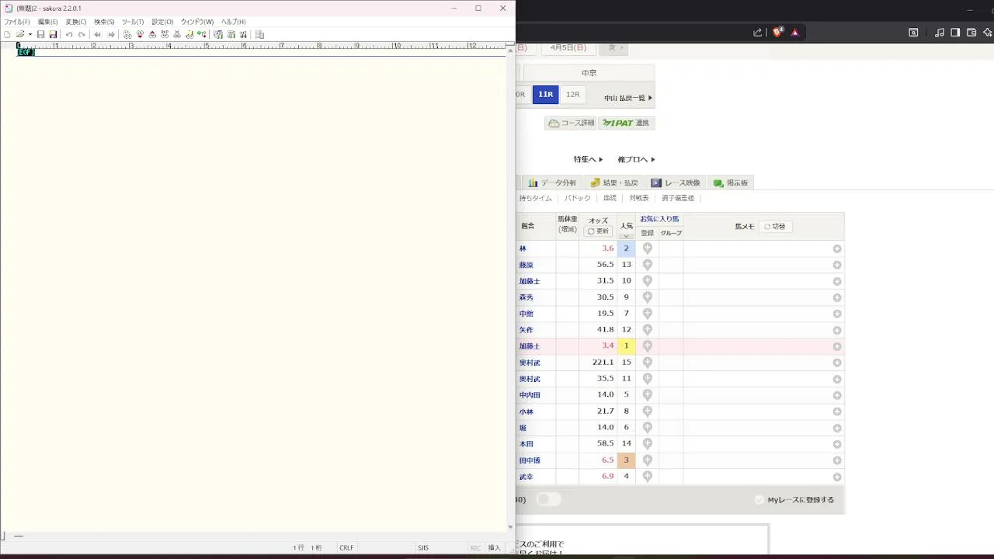This screenshot has width=994, height=559.
Task: Open the 編集(E) menu in sakura
Action: click(48, 22)
